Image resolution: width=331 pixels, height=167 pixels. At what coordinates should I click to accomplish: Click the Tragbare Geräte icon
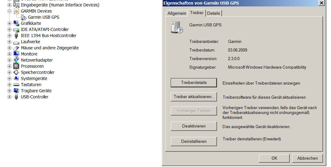pyautogui.click(x=16, y=91)
